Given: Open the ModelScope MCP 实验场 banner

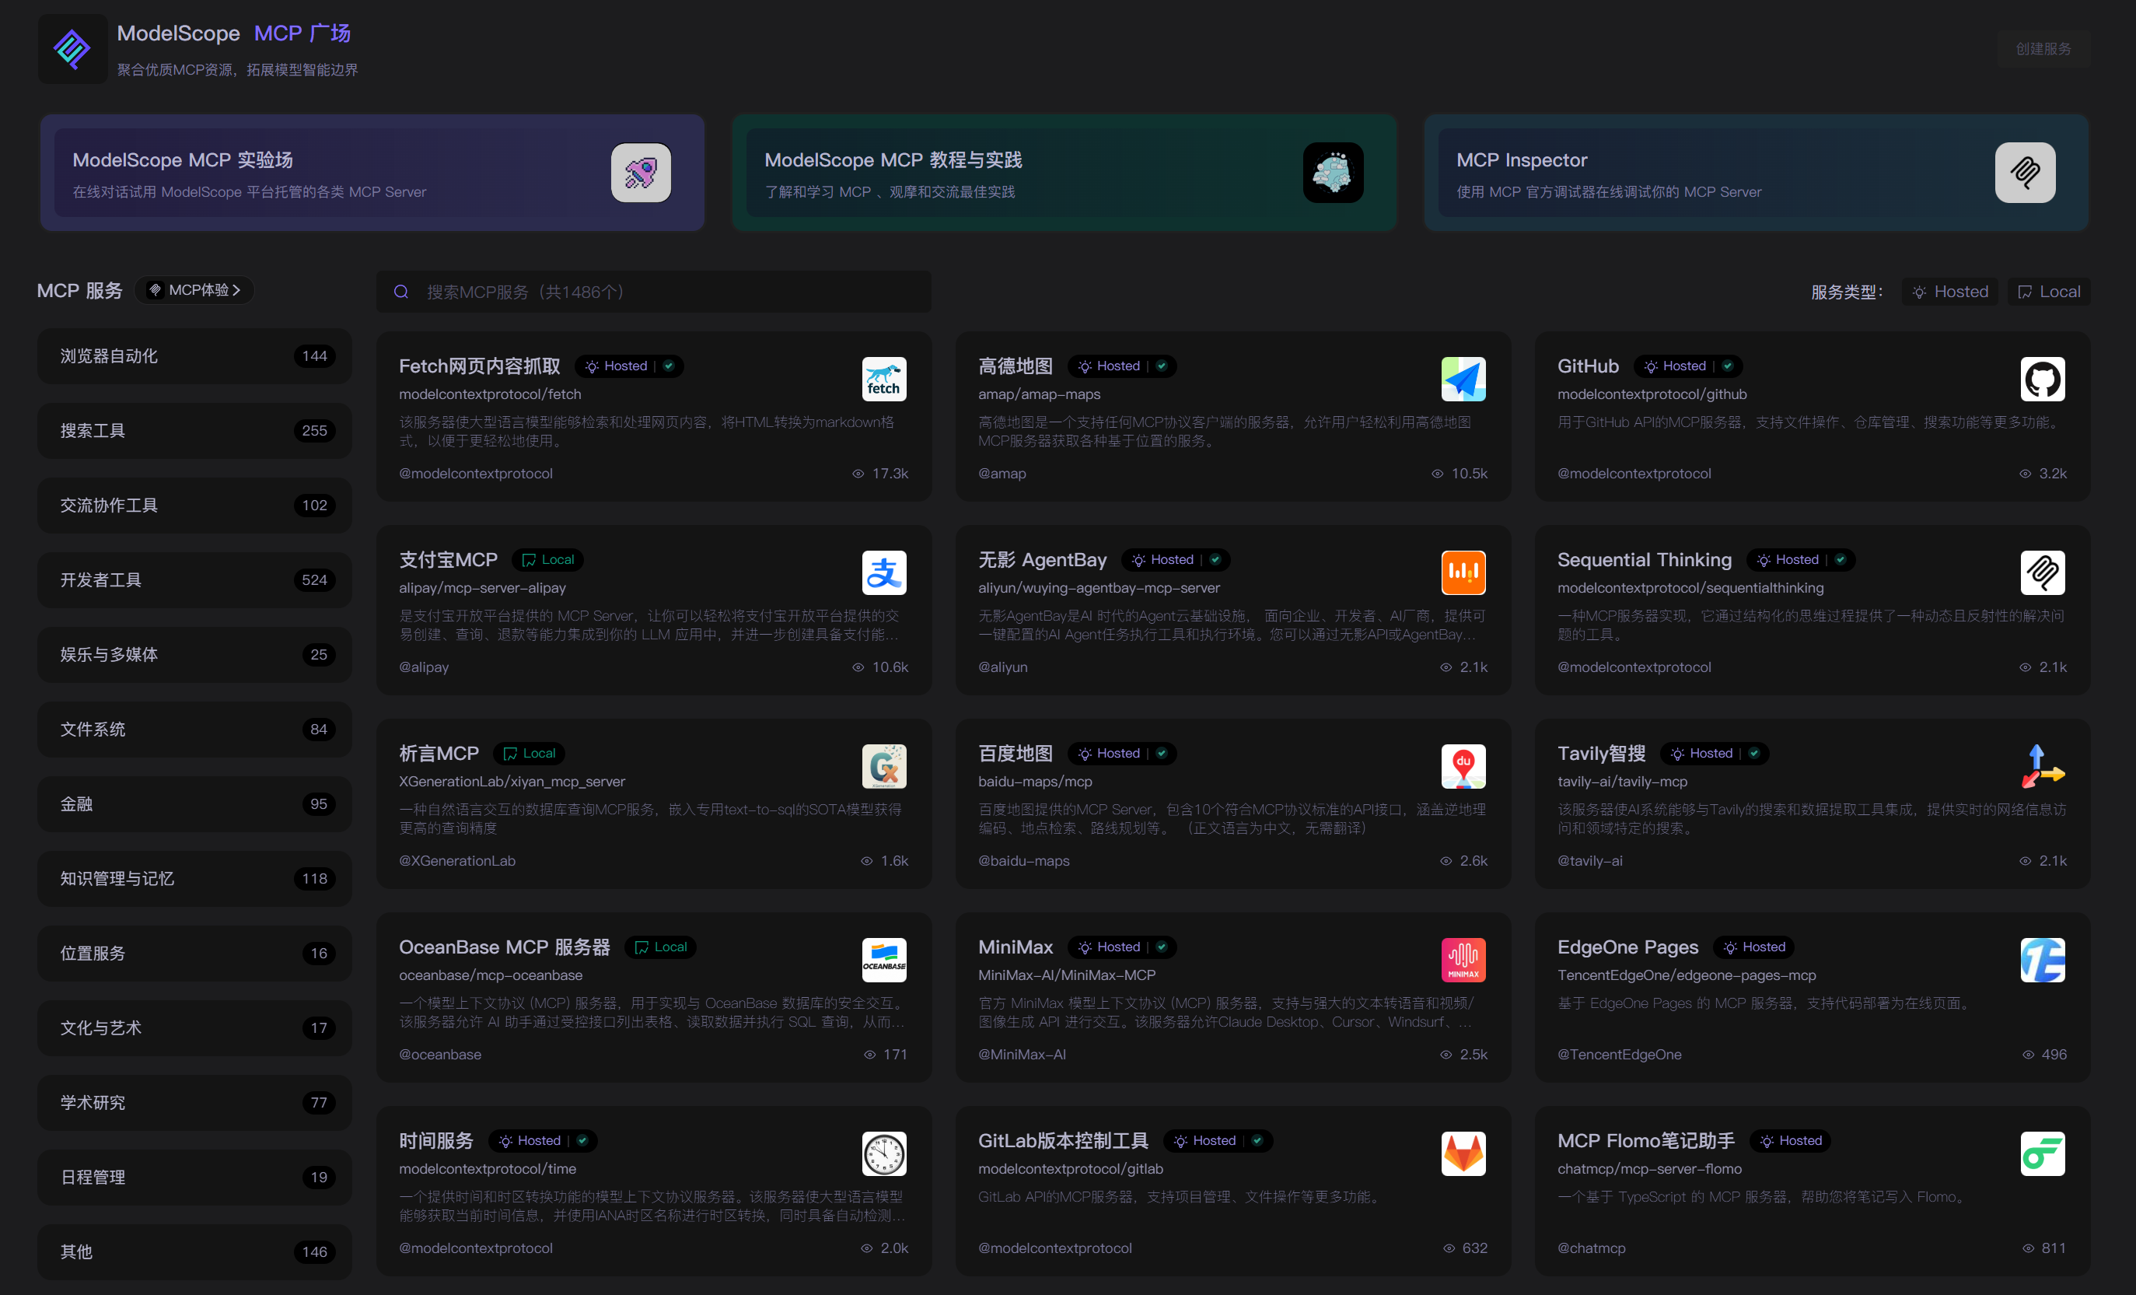Looking at the screenshot, I should pyautogui.click(x=372, y=173).
